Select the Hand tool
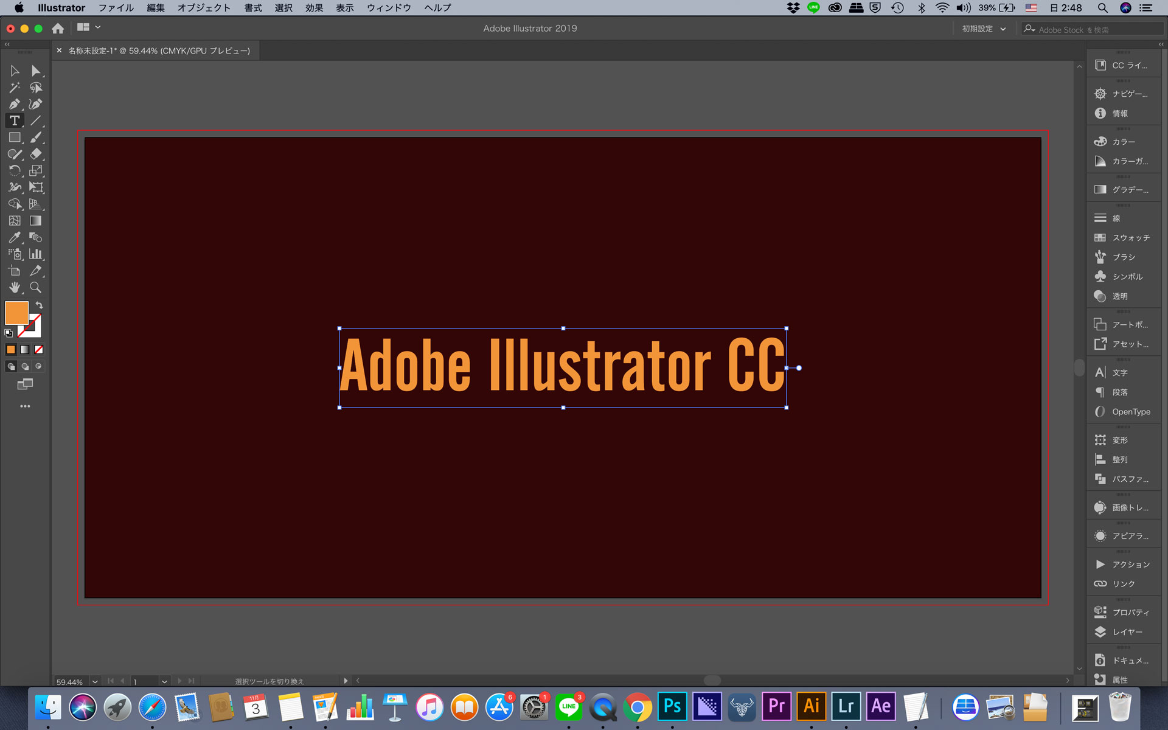The image size is (1168, 730). 15,287
